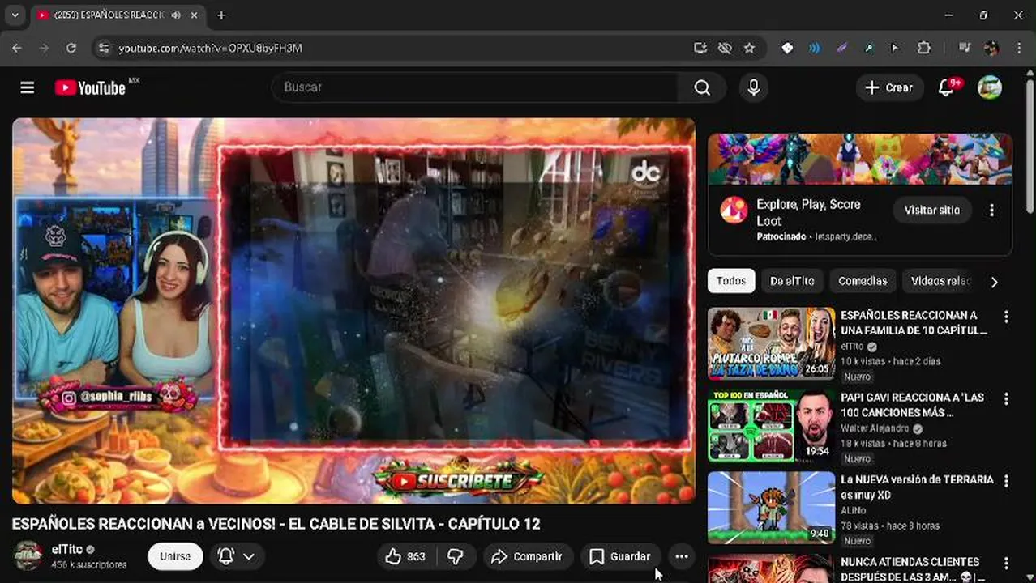
Task: Click the ALiNo channel name
Action: point(853,511)
